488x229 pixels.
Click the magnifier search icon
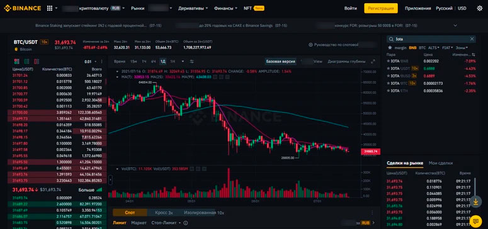391,39
